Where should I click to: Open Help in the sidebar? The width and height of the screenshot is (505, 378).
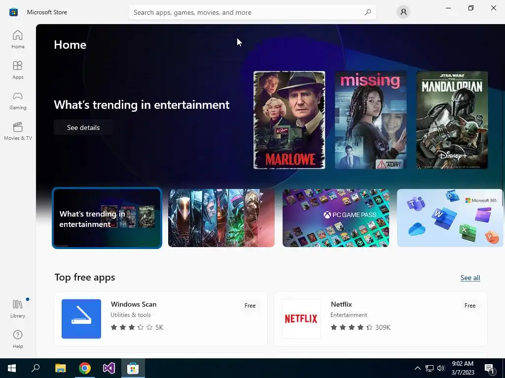(x=18, y=340)
